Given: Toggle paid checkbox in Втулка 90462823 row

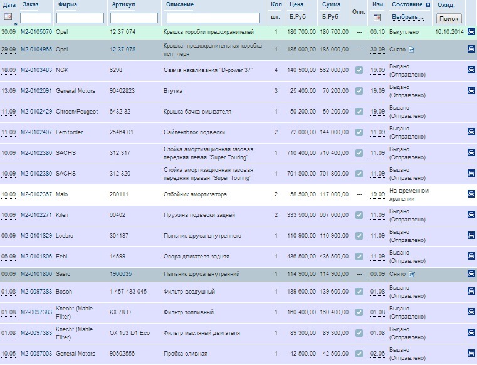Looking at the screenshot, I should click(x=359, y=91).
